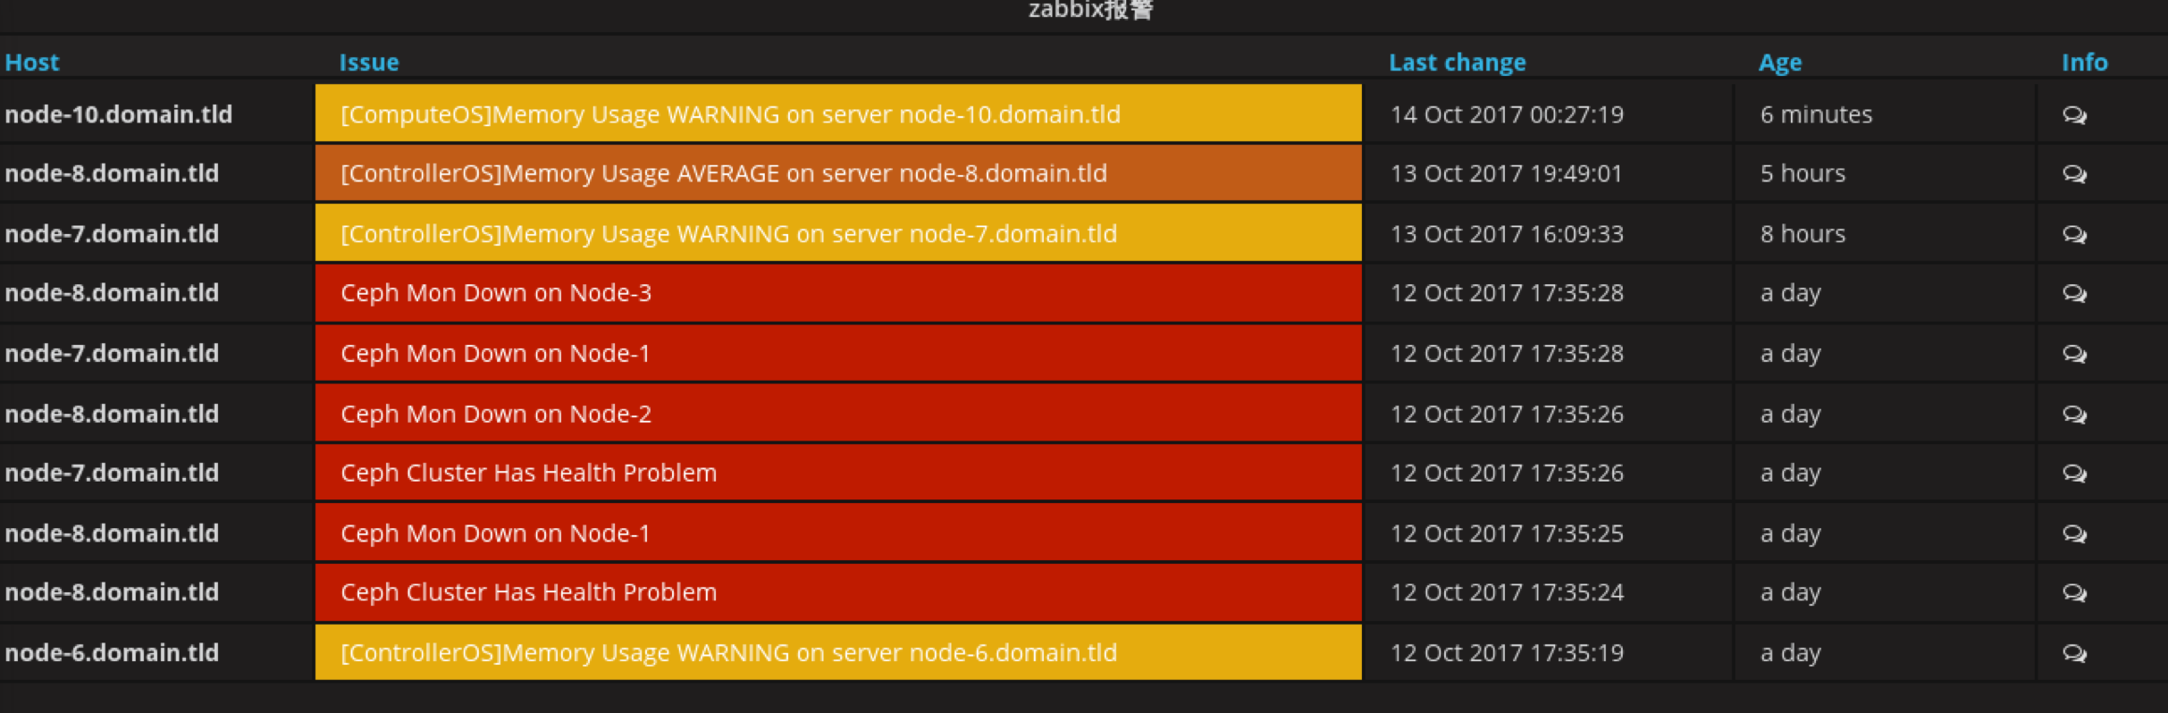This screenshot has height=713, width=2168.
Task: Click info icon on row changed at 17:35:25
Action: pyautogui.click(x=2074, y=534)
